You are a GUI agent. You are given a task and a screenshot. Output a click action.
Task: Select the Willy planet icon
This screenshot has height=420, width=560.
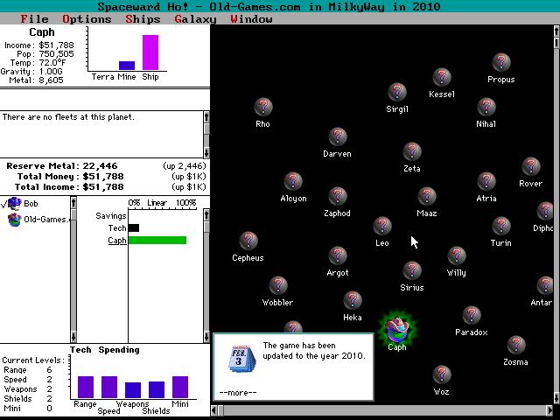(x=457, y=255)
